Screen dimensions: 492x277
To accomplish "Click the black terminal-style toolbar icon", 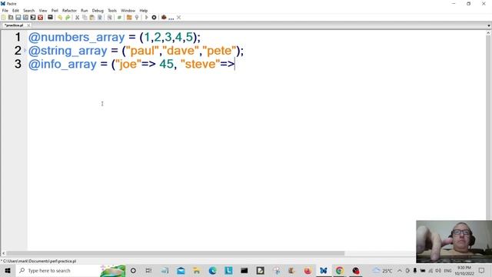I will click(x=33, y=18).
